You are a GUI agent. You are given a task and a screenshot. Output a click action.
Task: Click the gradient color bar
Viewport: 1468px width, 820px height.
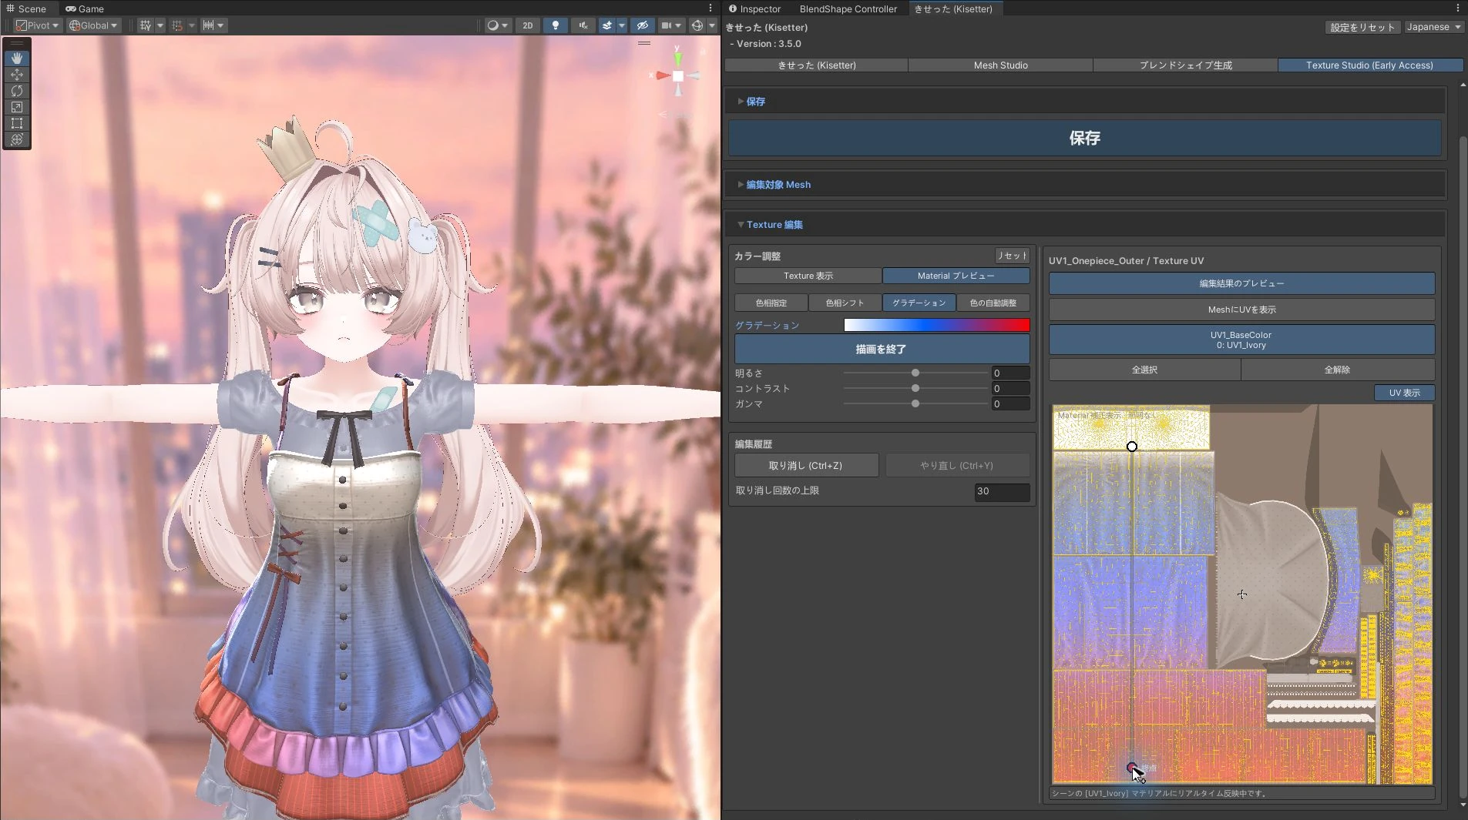click(936, 325)
